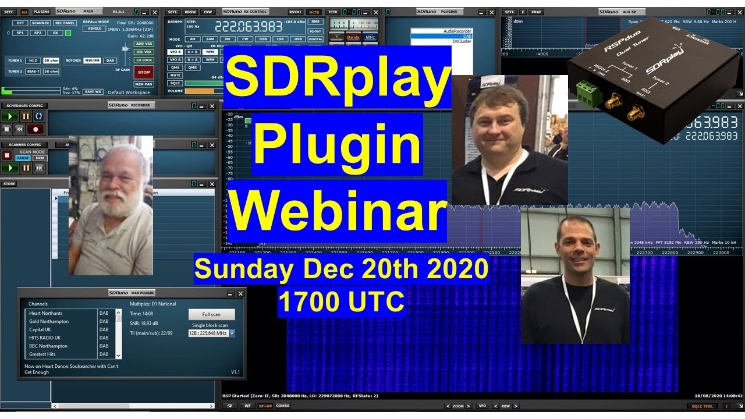Click the Bands icon in RX Control
This screenshot has width=745, height=419.
[353, 37]
